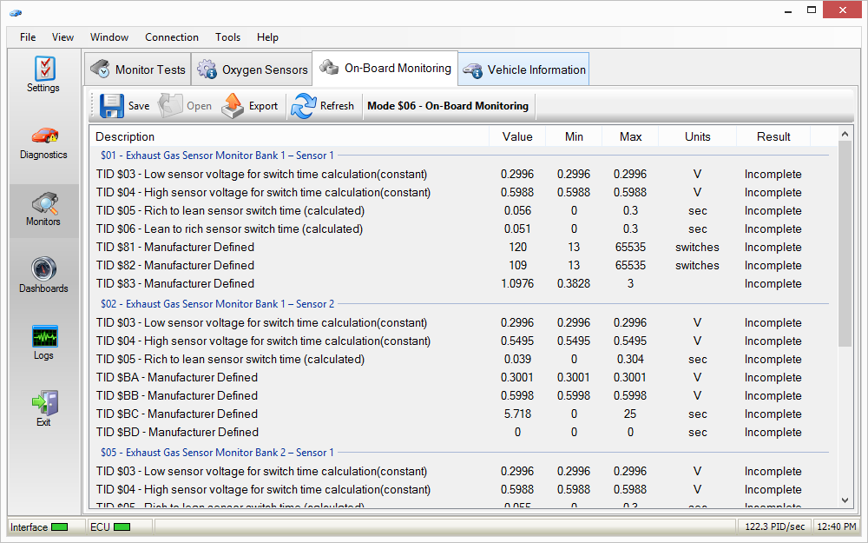Click the Result column header
This screenshot has height=543, width=868.
[773, 136]
